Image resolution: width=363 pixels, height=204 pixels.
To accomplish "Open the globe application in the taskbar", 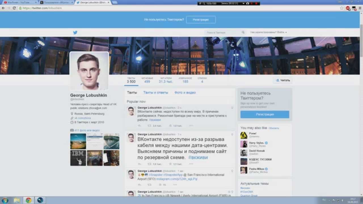I will click(40, 200).
